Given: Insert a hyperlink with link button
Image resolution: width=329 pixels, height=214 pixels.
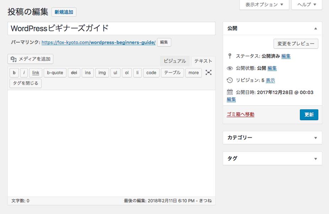Looking at the screenshot, I should coord(36,73).
